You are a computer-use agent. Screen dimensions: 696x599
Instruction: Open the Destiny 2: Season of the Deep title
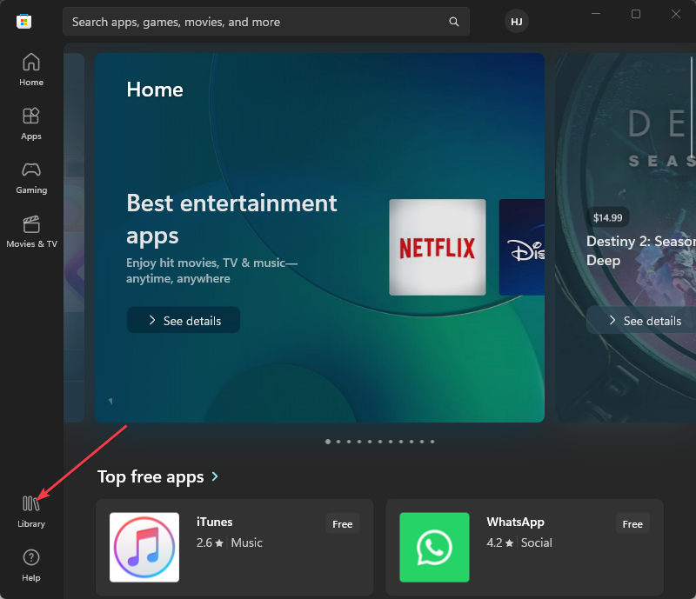point(641,250)
